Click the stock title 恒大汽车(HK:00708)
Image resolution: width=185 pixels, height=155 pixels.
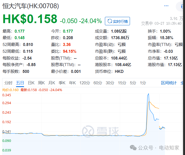click(x=31, y=6)
